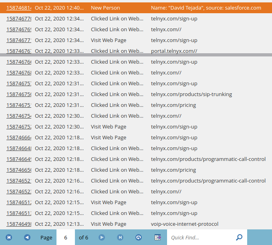Image resolution: width=272 pixels, height=245 pixels.
Task: Export the activity table
Action: point(158,237)
